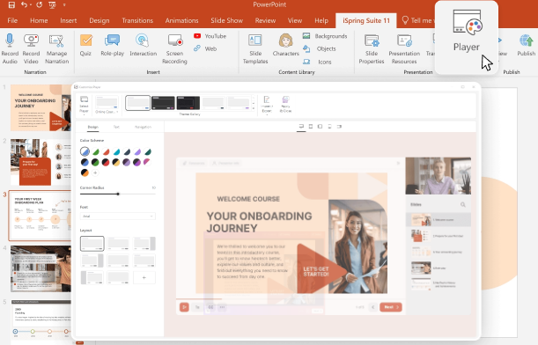This screenshot has width=538, height=345.
Task: Select the red light color scheme swatch
Action: tap(106, 151)
